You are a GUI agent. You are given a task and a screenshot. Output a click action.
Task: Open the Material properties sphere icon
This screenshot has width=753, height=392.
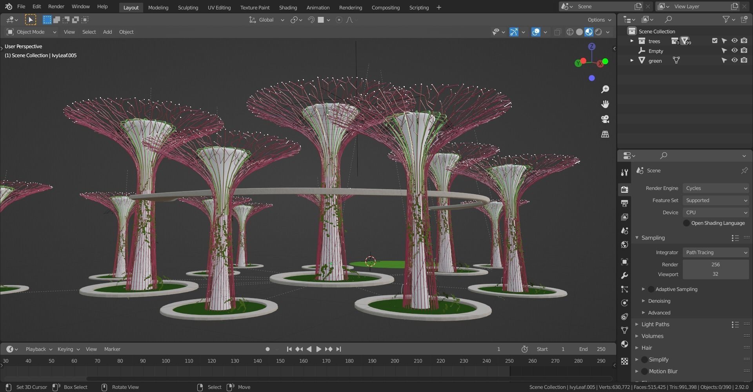click(624, 344)
